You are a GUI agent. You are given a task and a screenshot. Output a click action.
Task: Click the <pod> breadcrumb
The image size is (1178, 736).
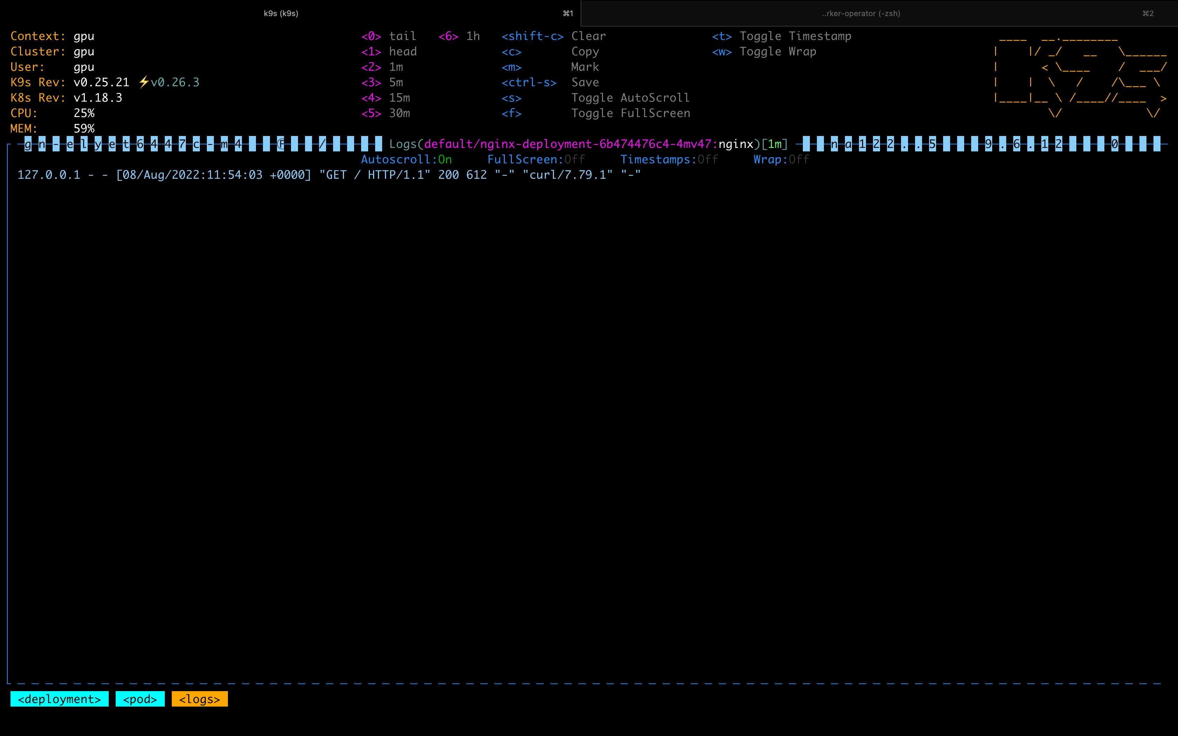click(140, 699)
